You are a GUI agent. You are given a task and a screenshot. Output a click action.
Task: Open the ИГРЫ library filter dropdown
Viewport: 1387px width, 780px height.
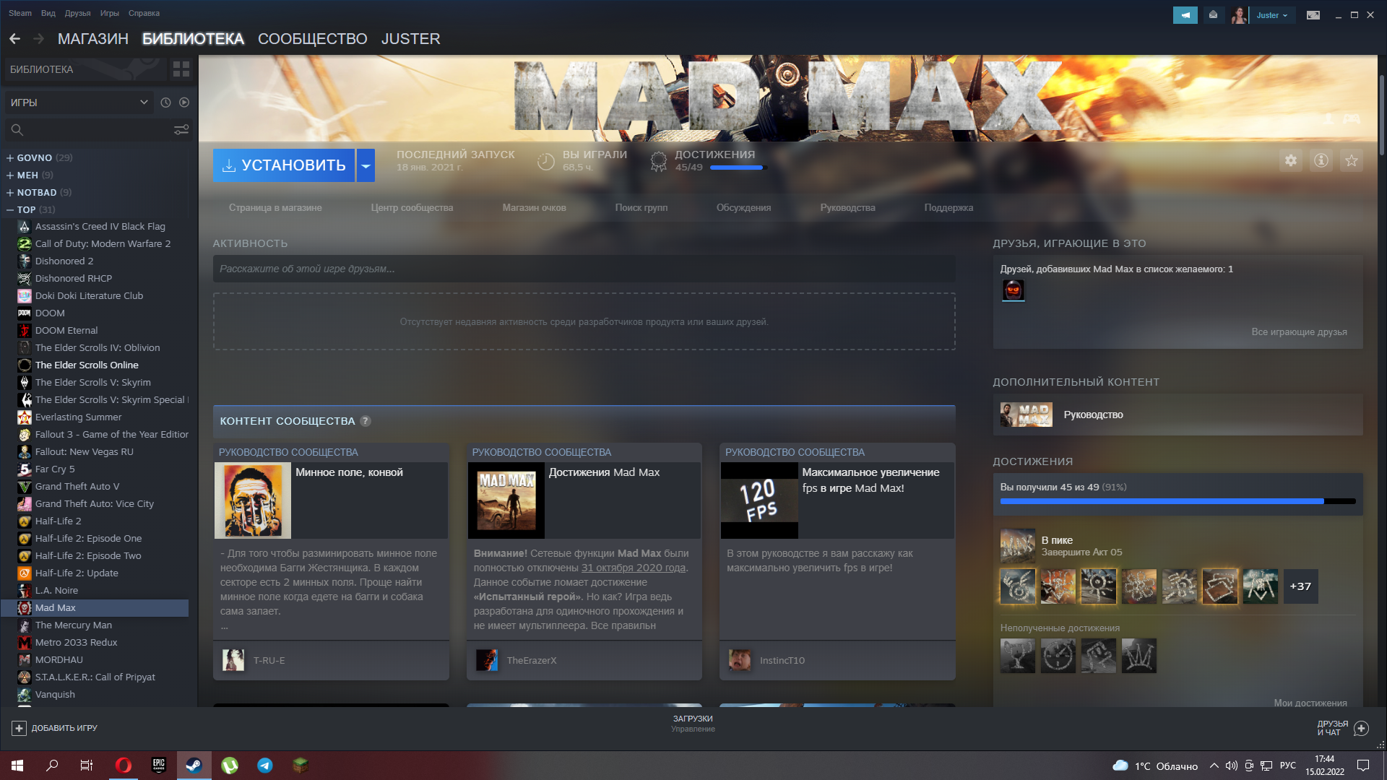(79, 103)
